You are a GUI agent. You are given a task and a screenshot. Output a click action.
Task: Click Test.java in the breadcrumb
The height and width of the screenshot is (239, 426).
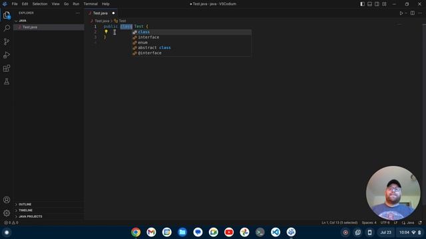[x=102, y=21]
